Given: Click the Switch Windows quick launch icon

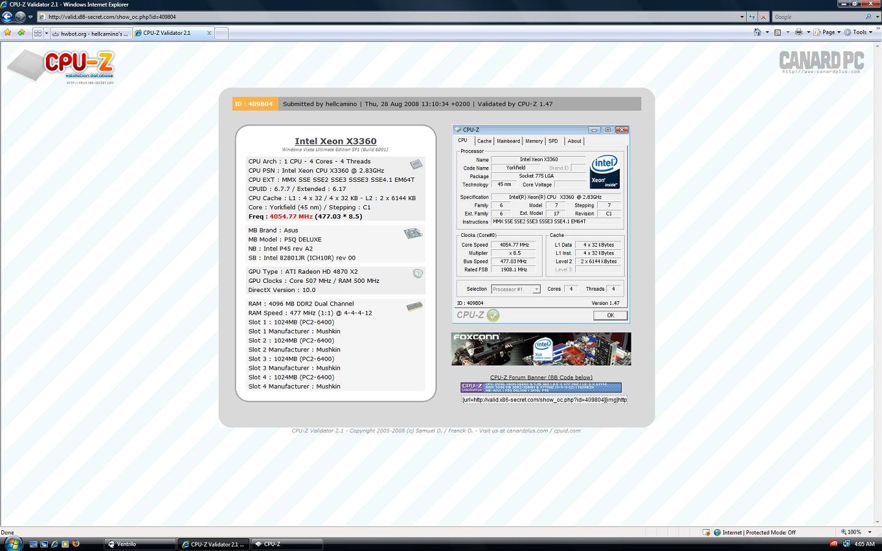Looking at the screenshot, I should [44, 544].
